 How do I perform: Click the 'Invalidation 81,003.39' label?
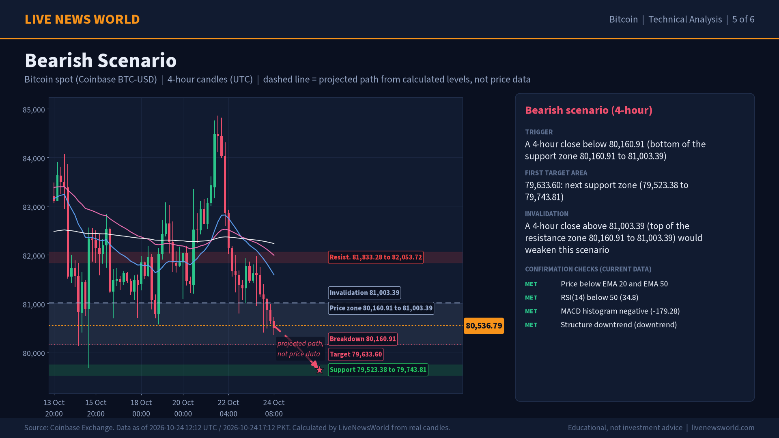click(x=364, y=293)
